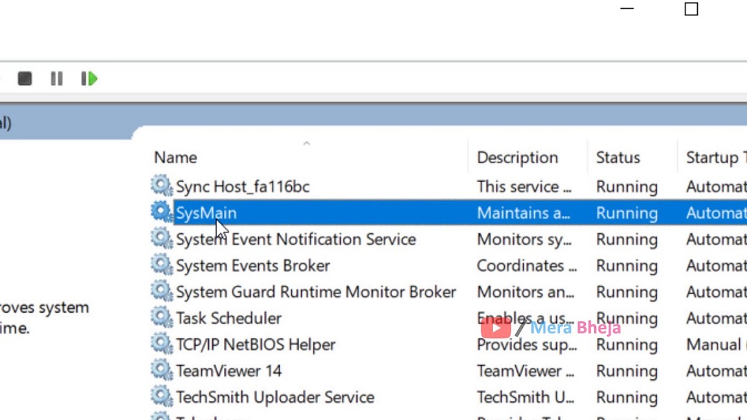Sort list by the Description column header
Viewport: 747px width, 420px height.
coord(517,158)
